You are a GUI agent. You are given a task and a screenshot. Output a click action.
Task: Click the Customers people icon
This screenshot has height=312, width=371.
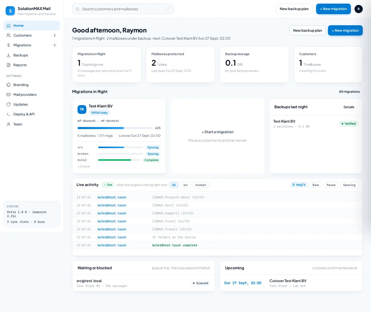9,35
